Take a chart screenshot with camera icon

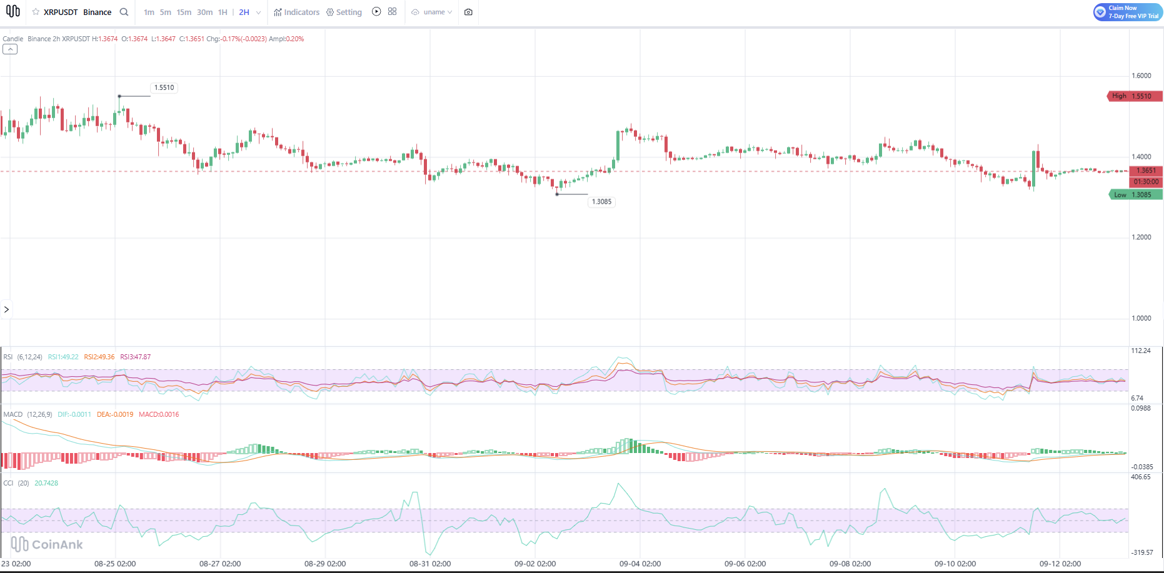pyautogui.click(x=468, y=12)
